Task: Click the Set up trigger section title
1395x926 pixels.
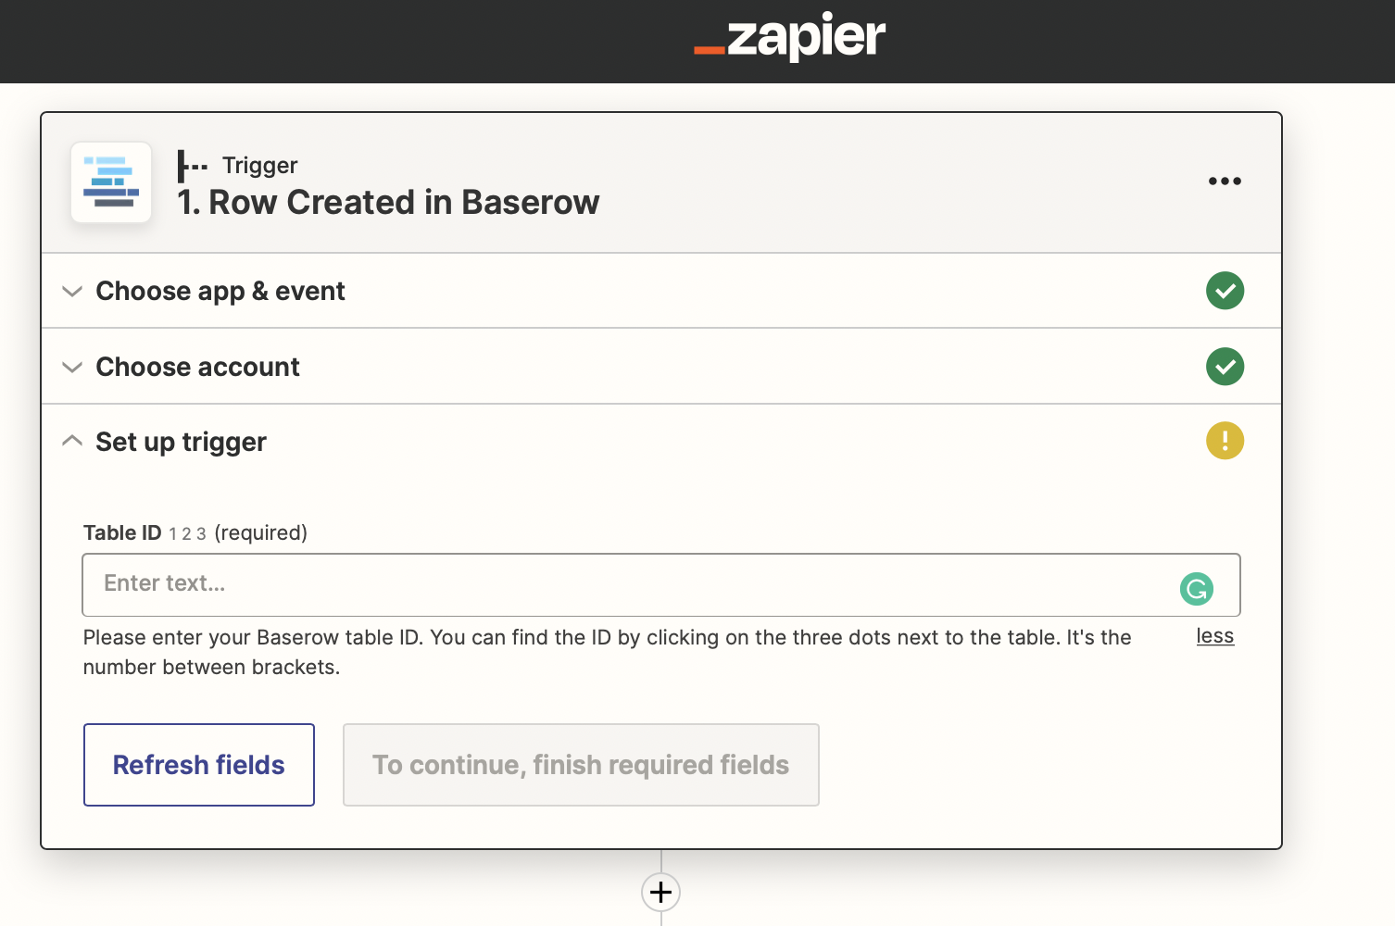Action: tap(181, 443)
